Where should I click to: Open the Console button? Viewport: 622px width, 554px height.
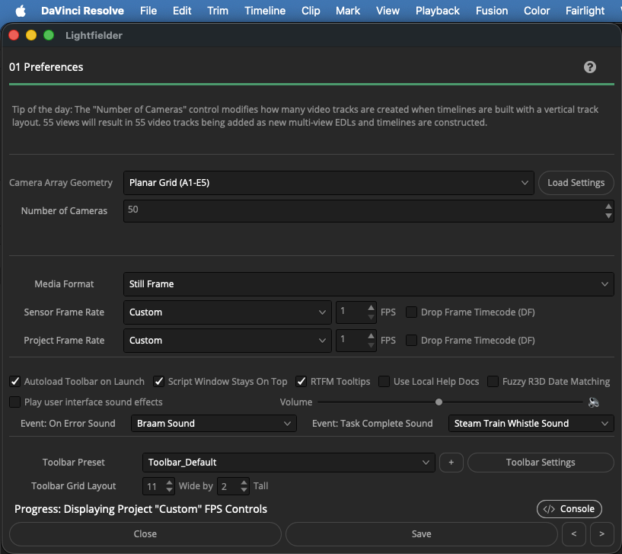coord(569,509)
